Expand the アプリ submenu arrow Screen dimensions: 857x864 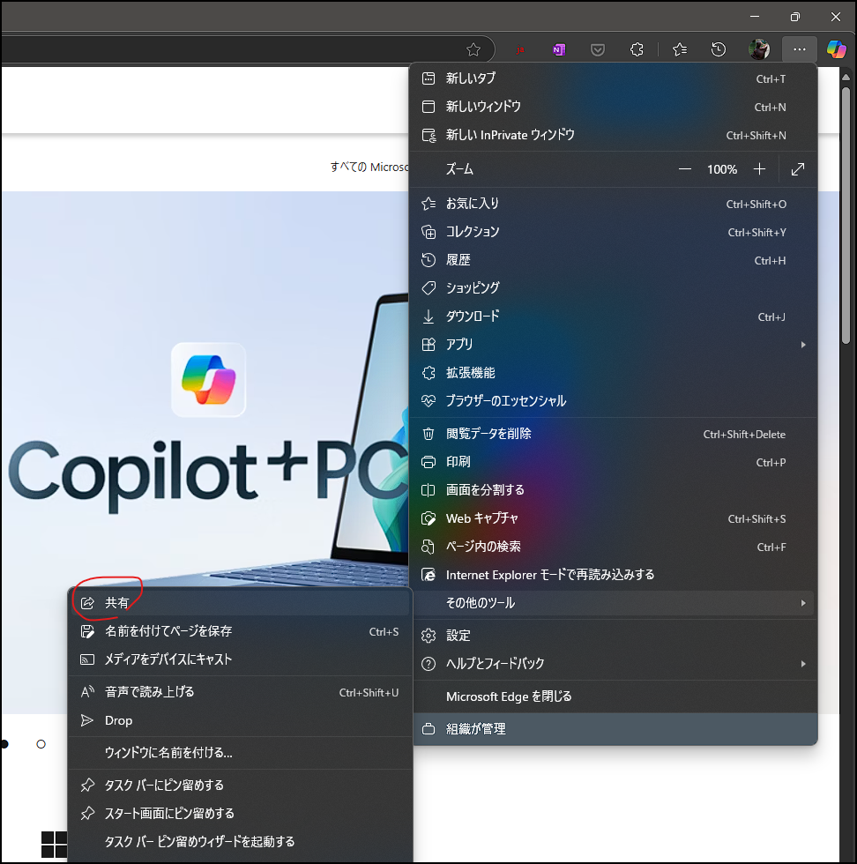pyautogui.click(x=803, y=345)
